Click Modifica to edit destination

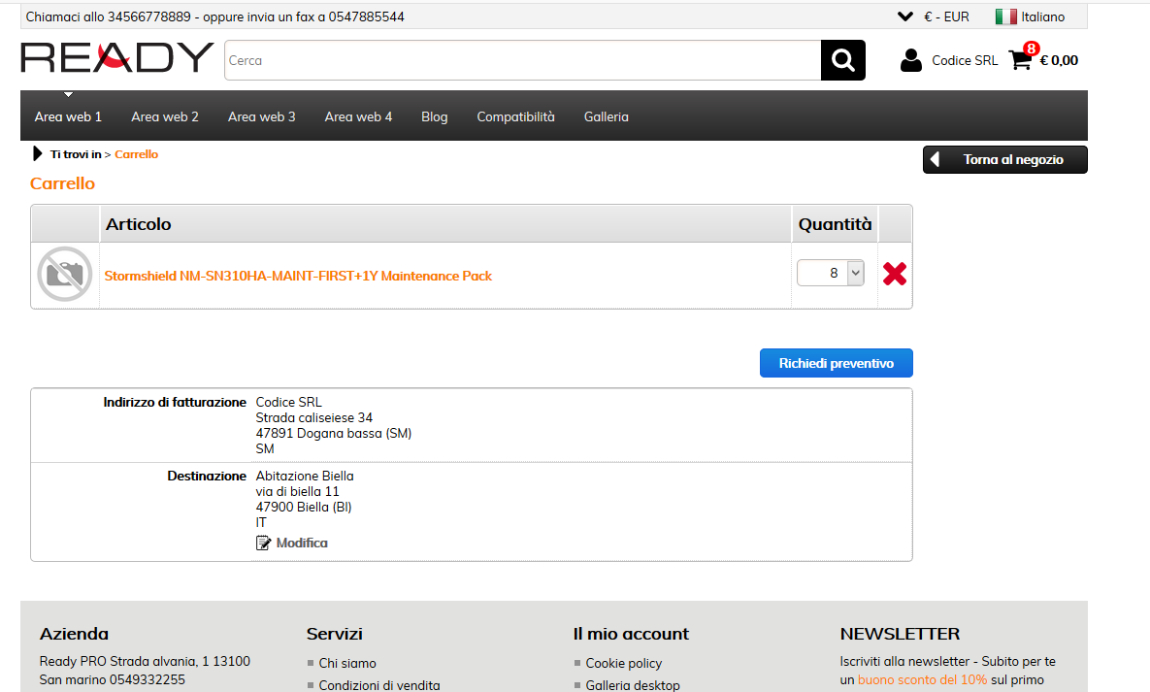[302, 544]
